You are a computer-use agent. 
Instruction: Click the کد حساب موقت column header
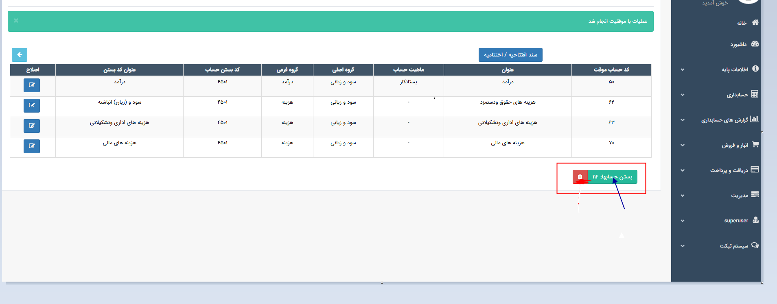pyautogui.click(x=611, y=70)
